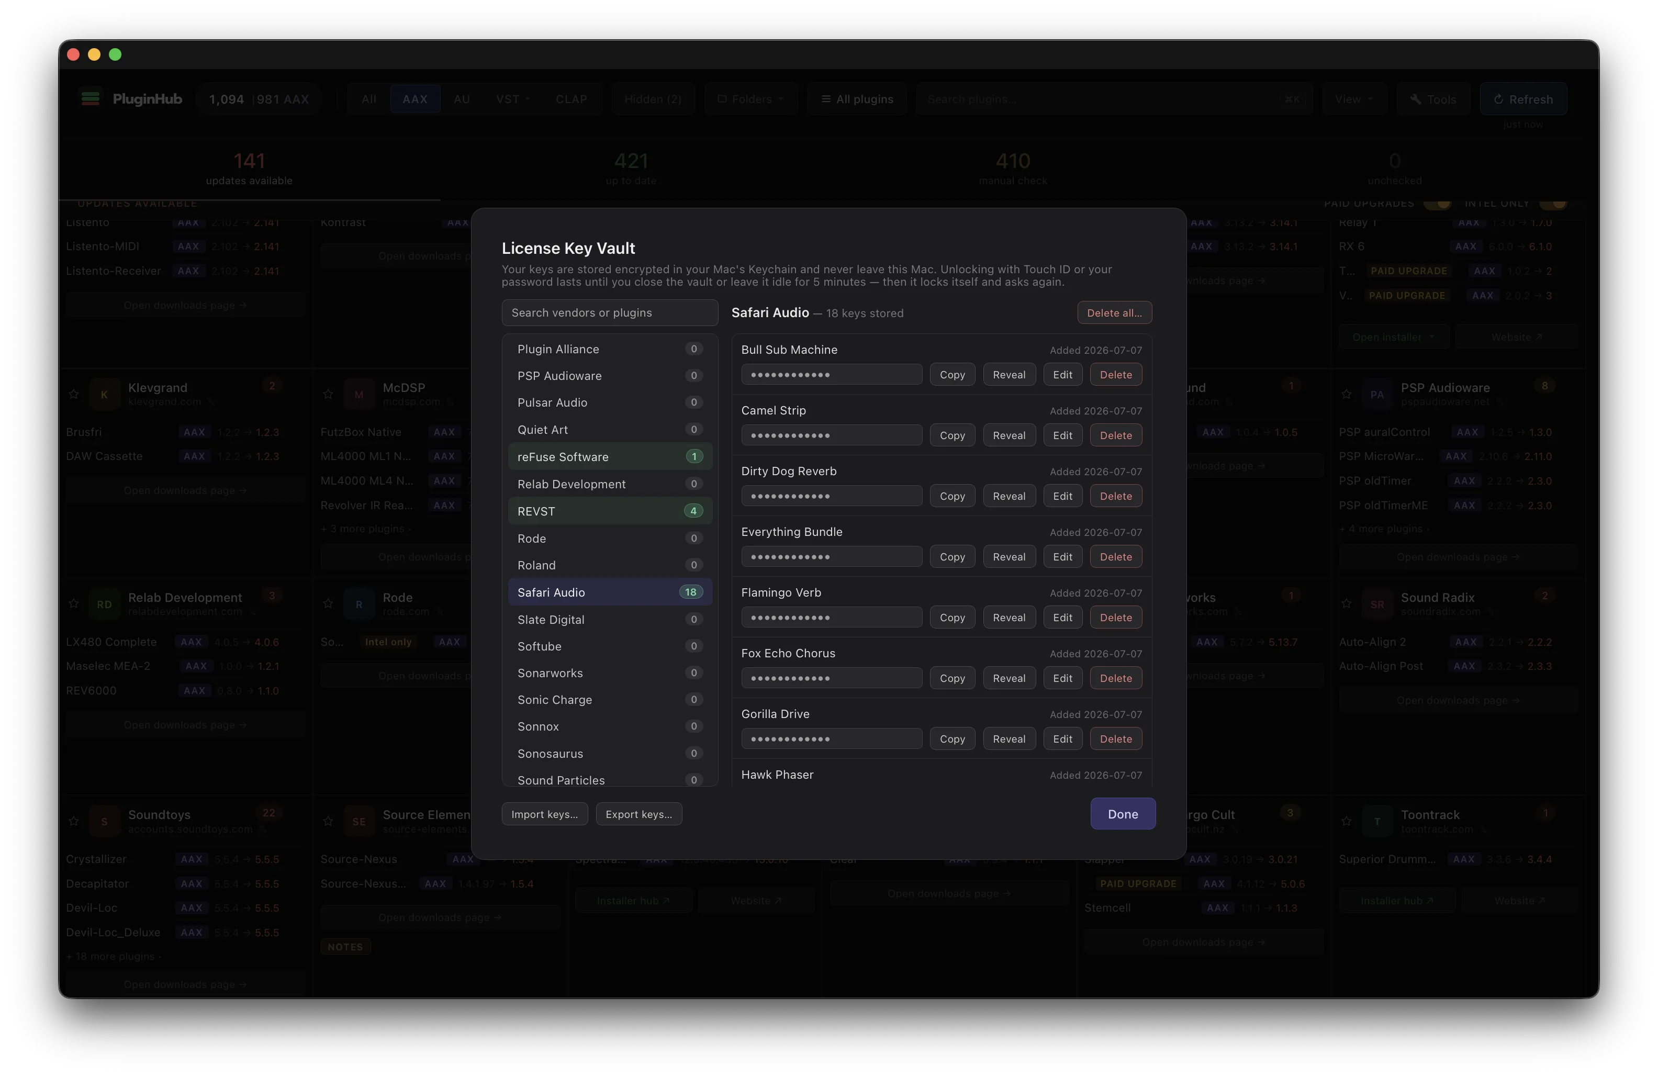Toggle the Paid Upgrades switch
The width and height of the screenshot is (1658, 1076).
pos(1437,204)
